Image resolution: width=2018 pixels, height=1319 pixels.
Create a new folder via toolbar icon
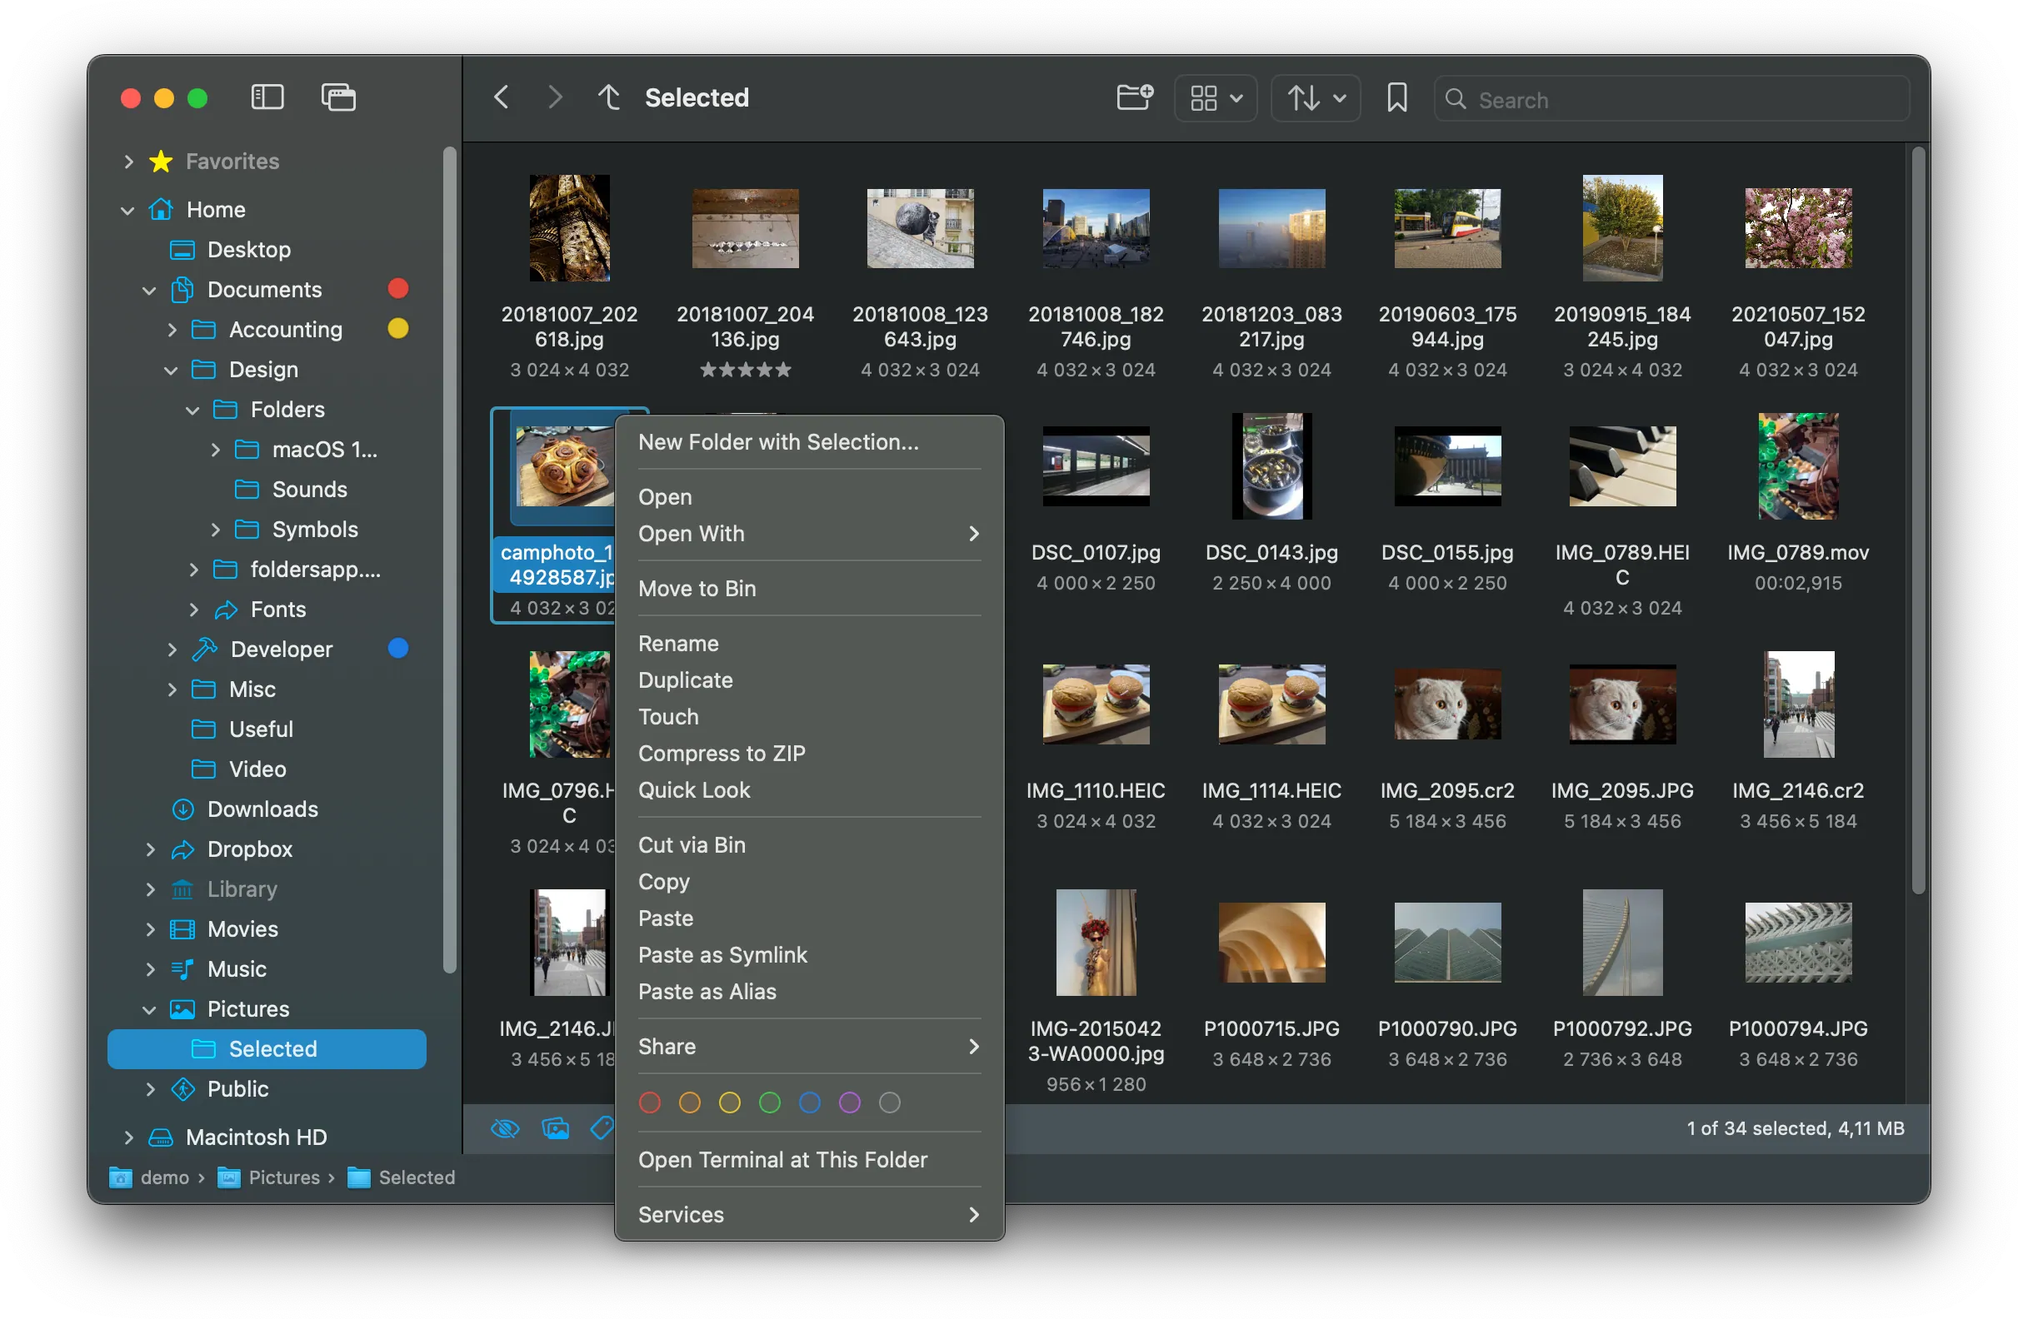click(1135, 97)
